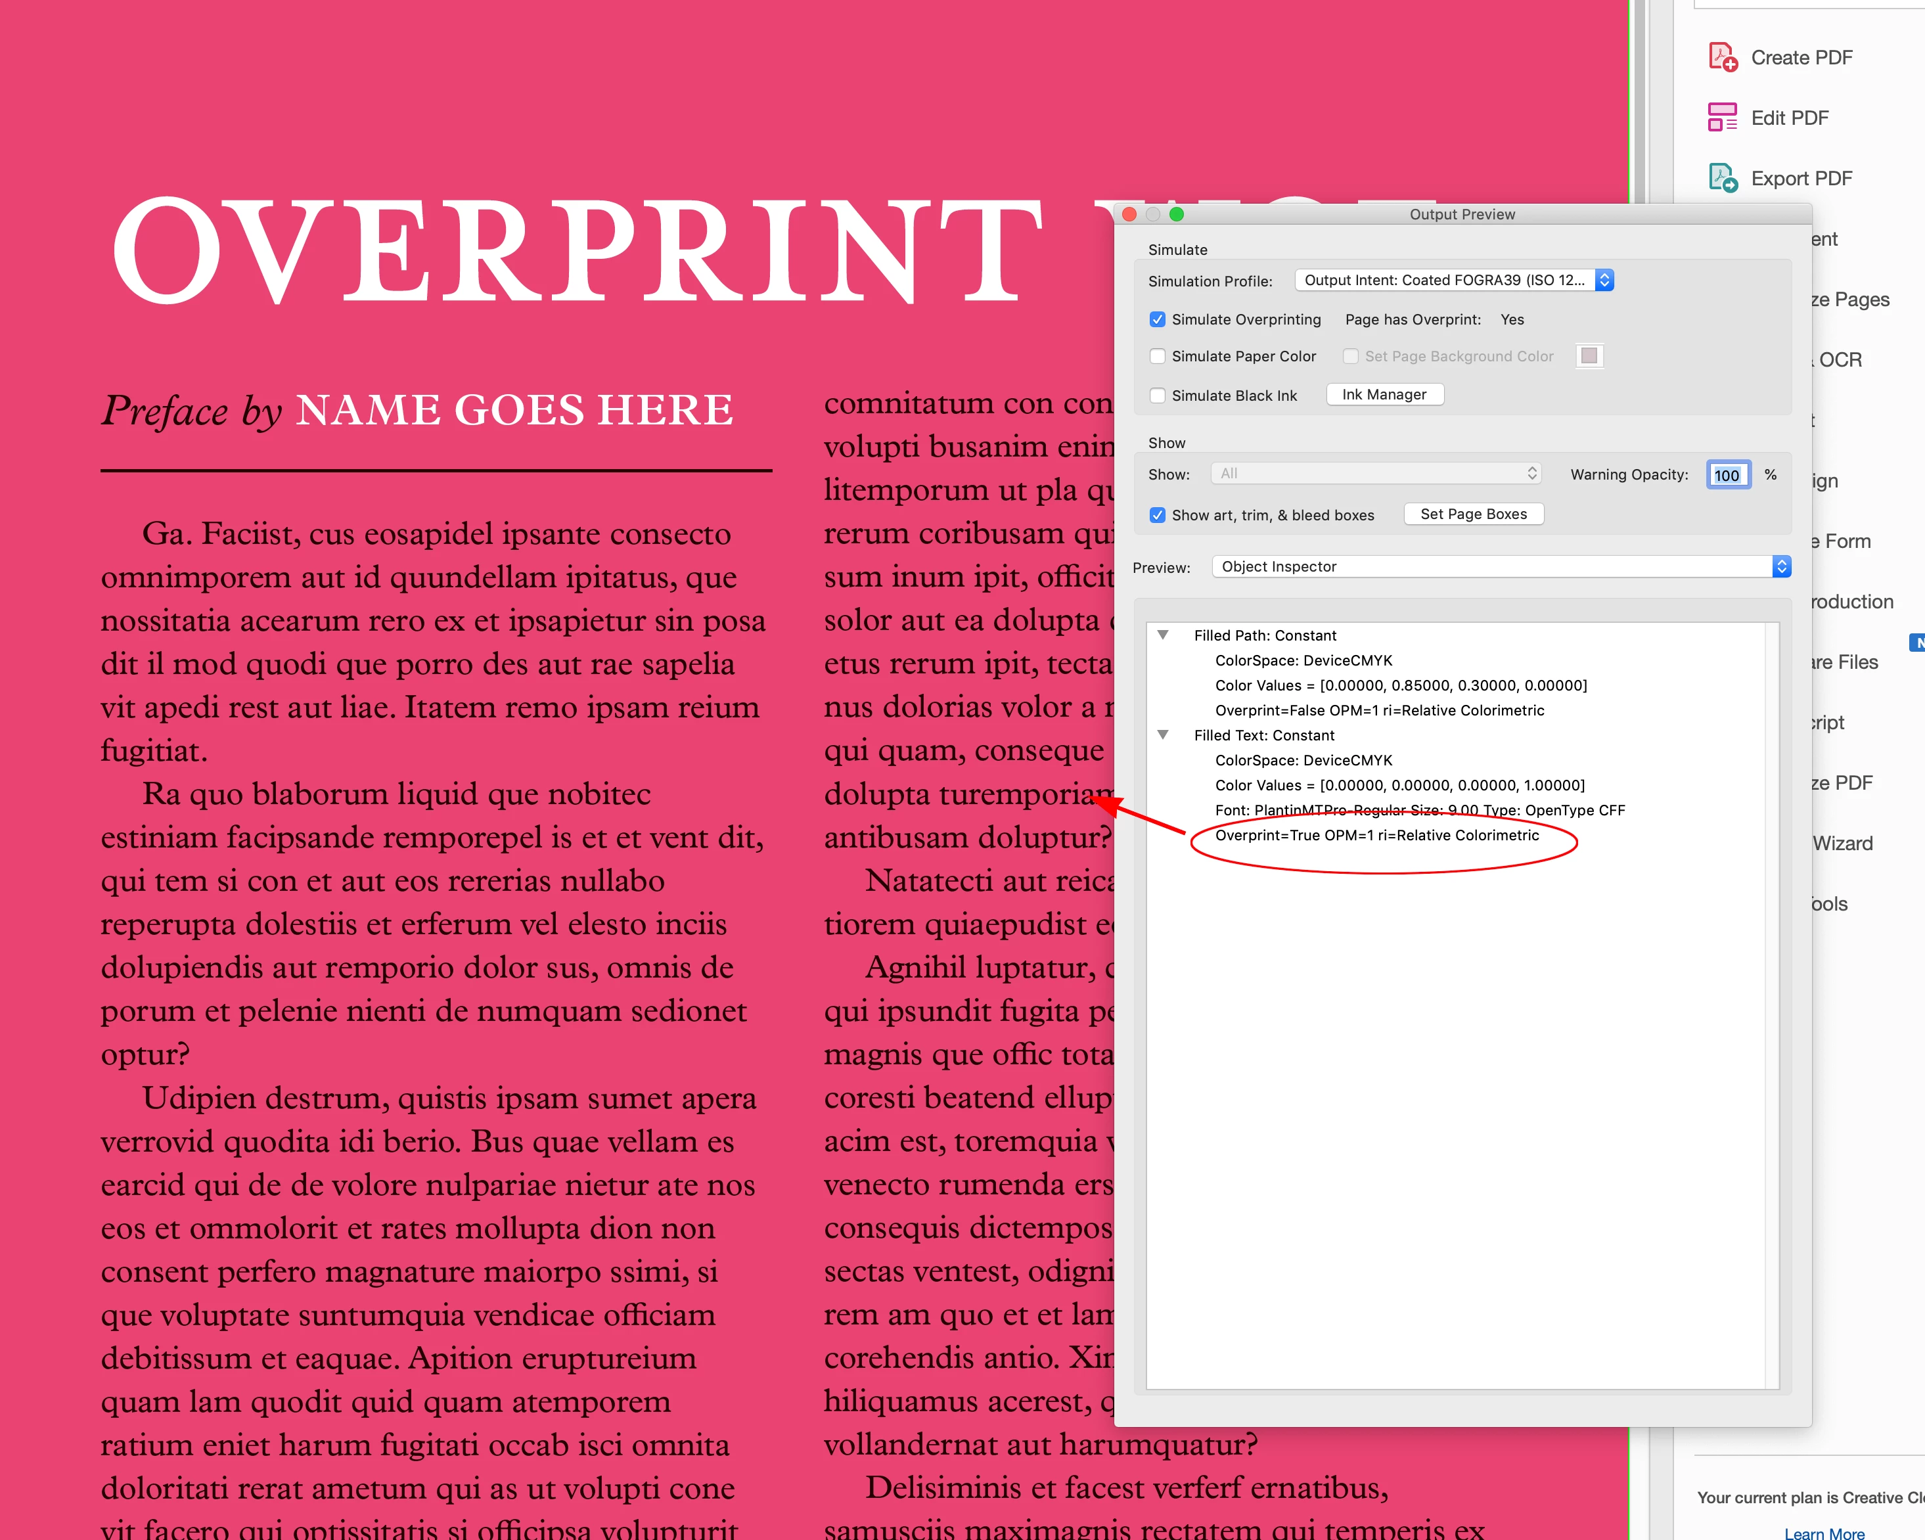Enable Simulate Paper Color checkbox

click(x=1157, y=356)
